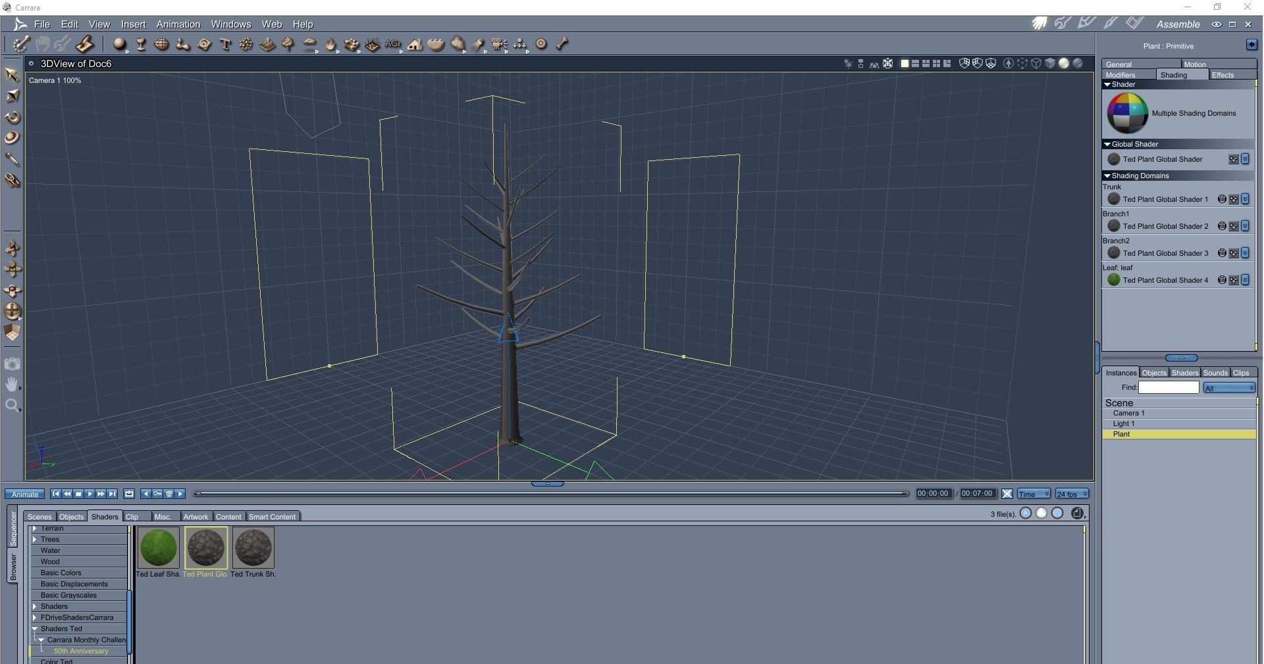The width and height of the screenshot is (1264, 664).
Task: Click the bone tool in toolbar
Action: coord(562,44)
